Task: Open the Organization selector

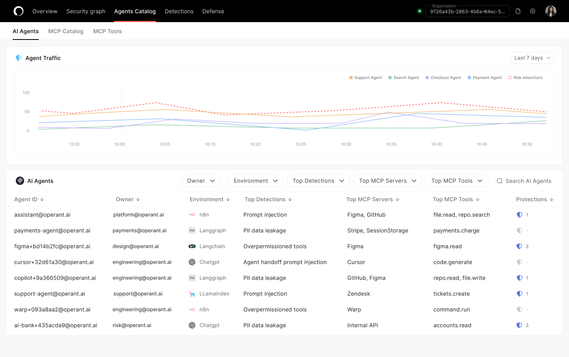Action: point(467,11)
